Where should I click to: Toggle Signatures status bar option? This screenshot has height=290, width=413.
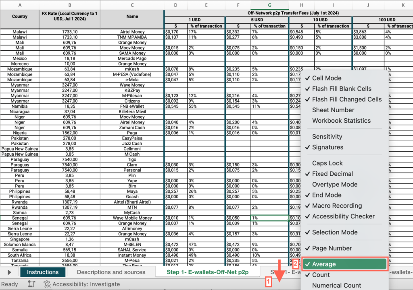[344, 147]
